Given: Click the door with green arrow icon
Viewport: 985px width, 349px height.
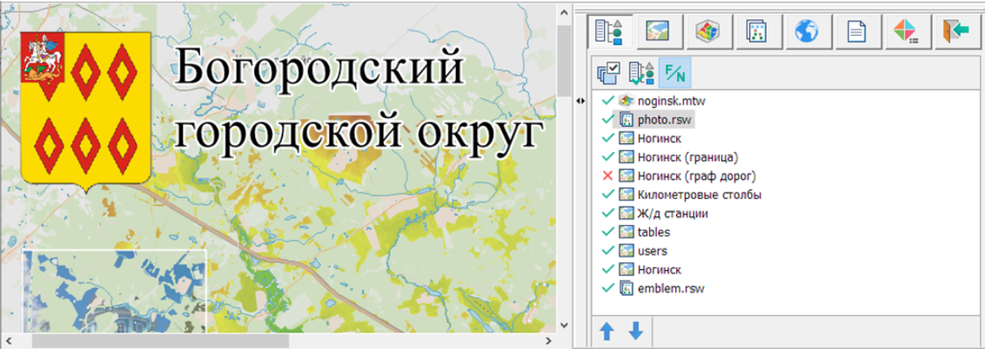Looking at the screenshot, I should point(955,33).
